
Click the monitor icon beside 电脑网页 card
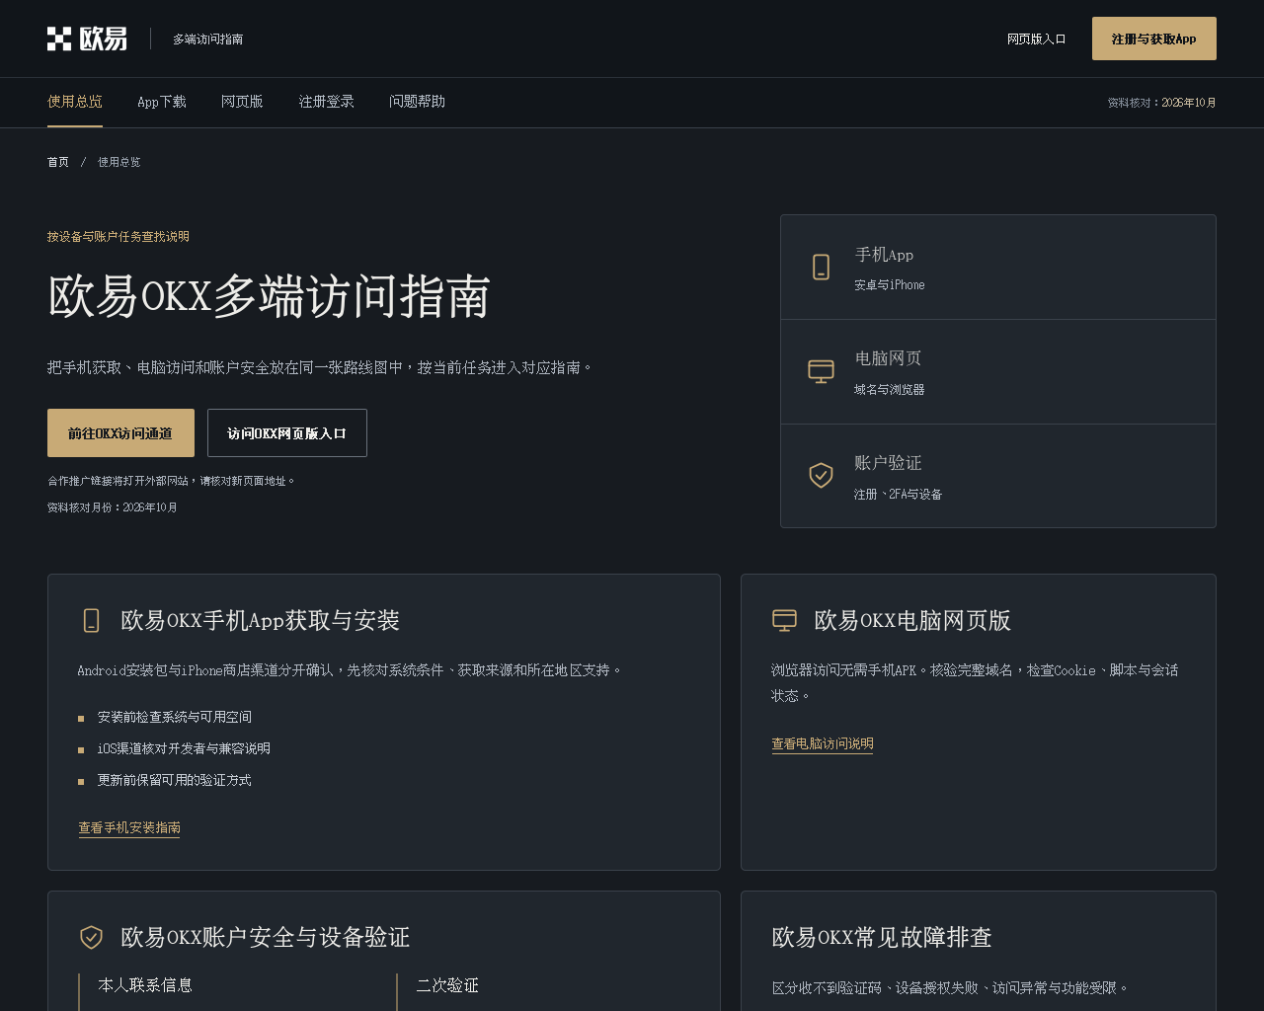point(821,371)
